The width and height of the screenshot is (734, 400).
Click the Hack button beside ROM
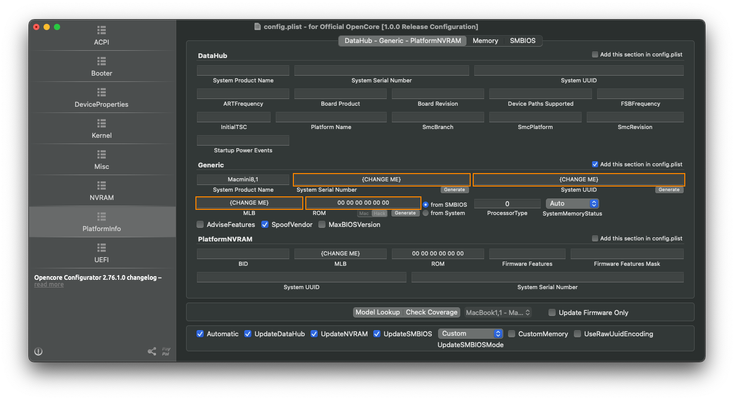[x=380, y=213]
